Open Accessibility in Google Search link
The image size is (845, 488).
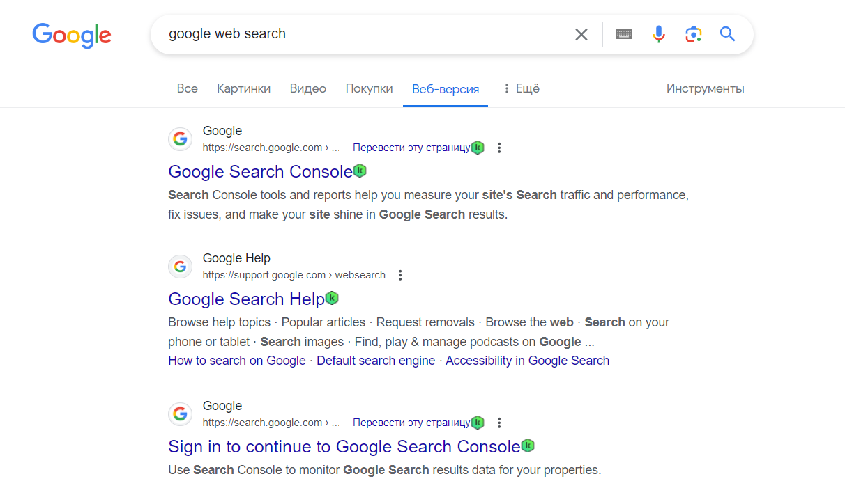pos(527,361)
